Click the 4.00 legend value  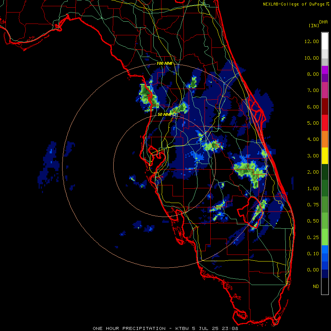313,139
